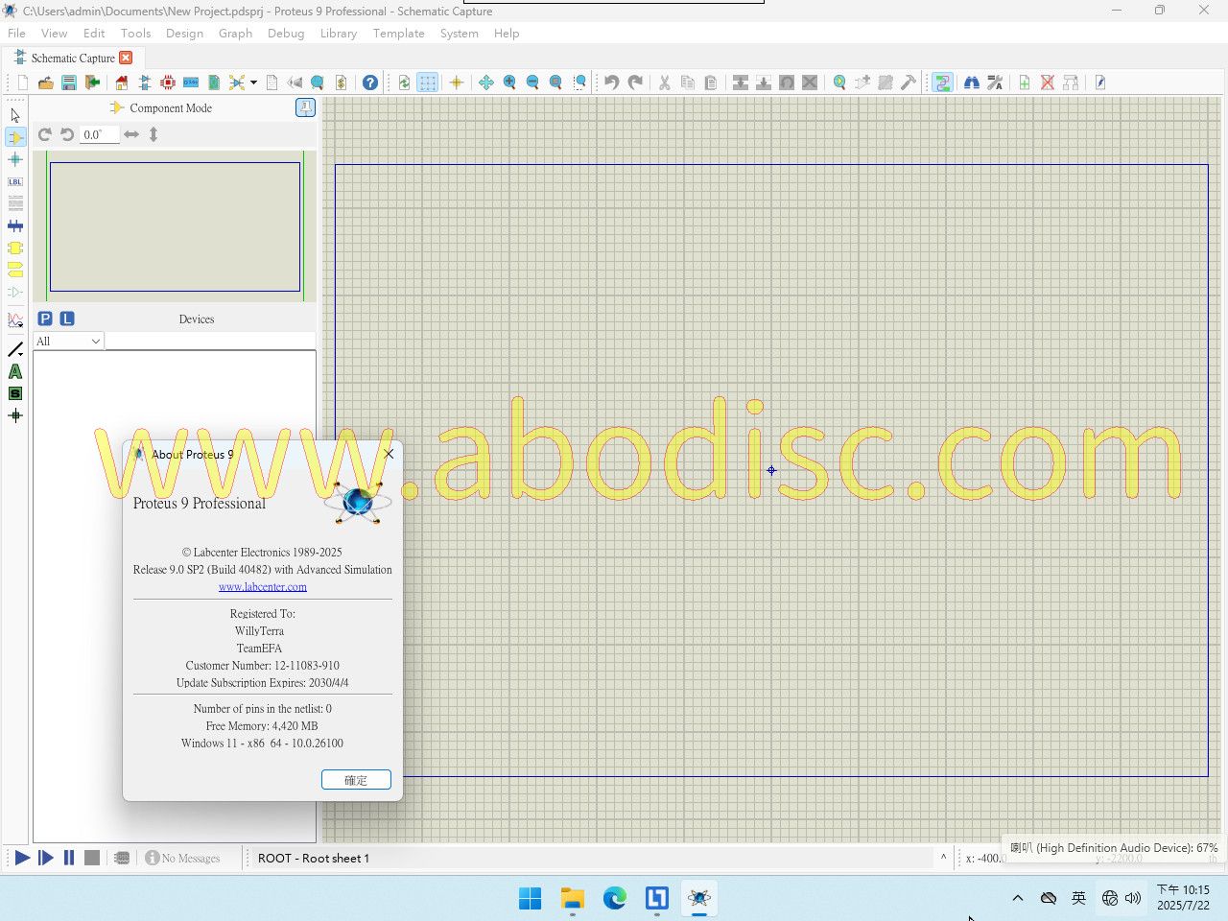This screenshot has height=921, width=1228.
Task: Zoom out with the magnifier minus icon
Action: (532, 83)
